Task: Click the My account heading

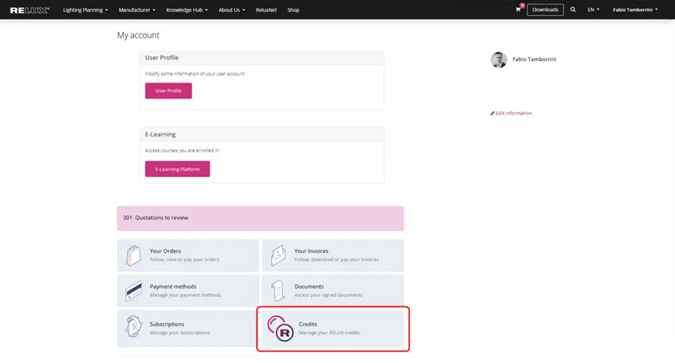Action: click(138, 35)
